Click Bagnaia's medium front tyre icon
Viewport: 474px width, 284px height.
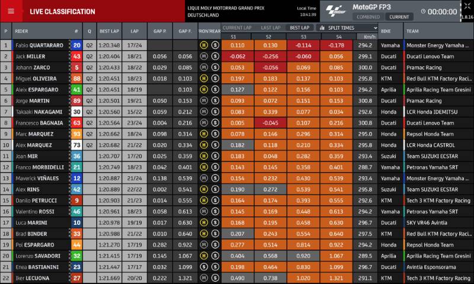[x=204, y=123]
